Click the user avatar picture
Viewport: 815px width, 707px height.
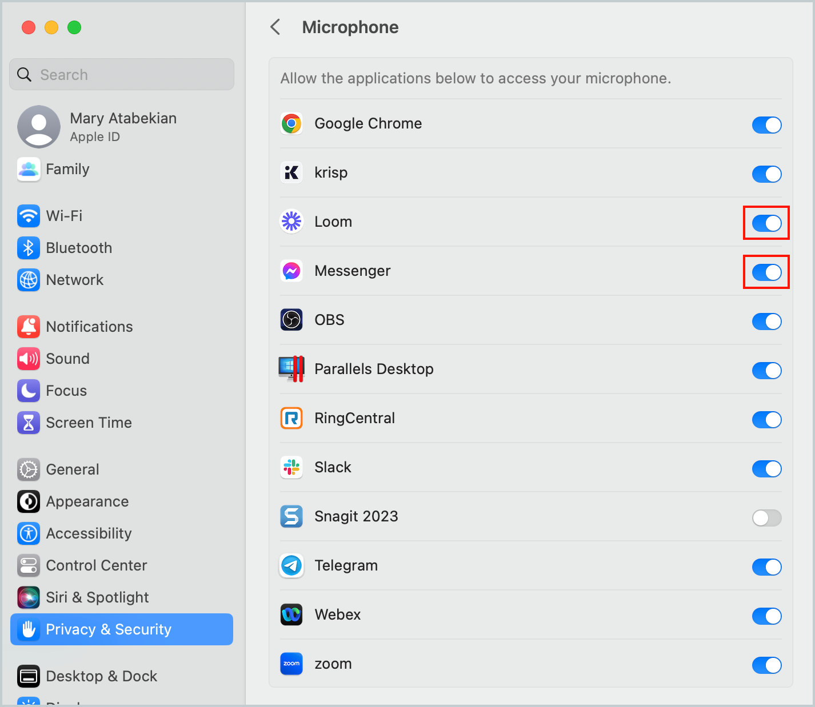pyautogui.click(x=39, y=127)
